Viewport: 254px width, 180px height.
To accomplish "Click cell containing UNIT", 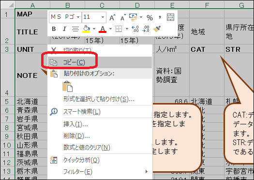I will point(32,49).
